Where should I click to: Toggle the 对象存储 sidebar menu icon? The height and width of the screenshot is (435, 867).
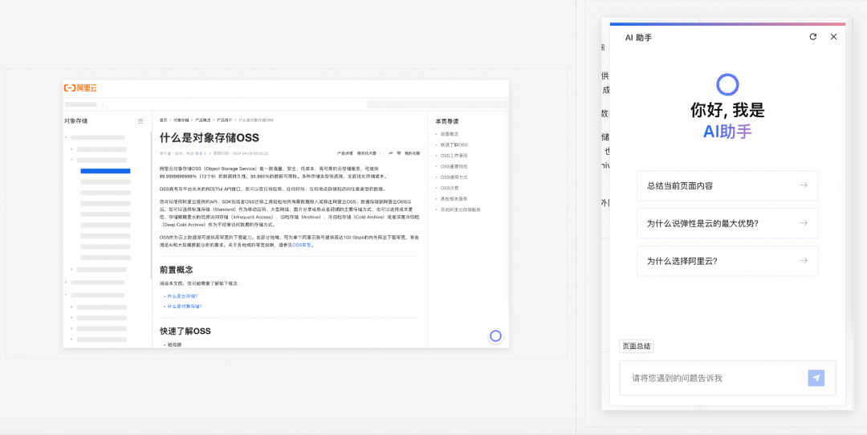coord(140,121)
